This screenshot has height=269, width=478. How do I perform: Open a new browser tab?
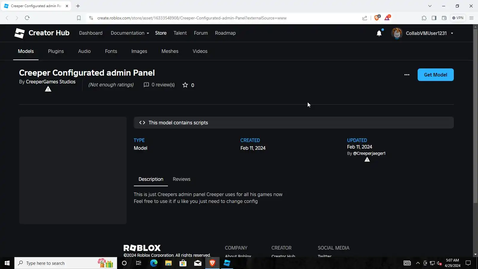(x=78, y=6)
